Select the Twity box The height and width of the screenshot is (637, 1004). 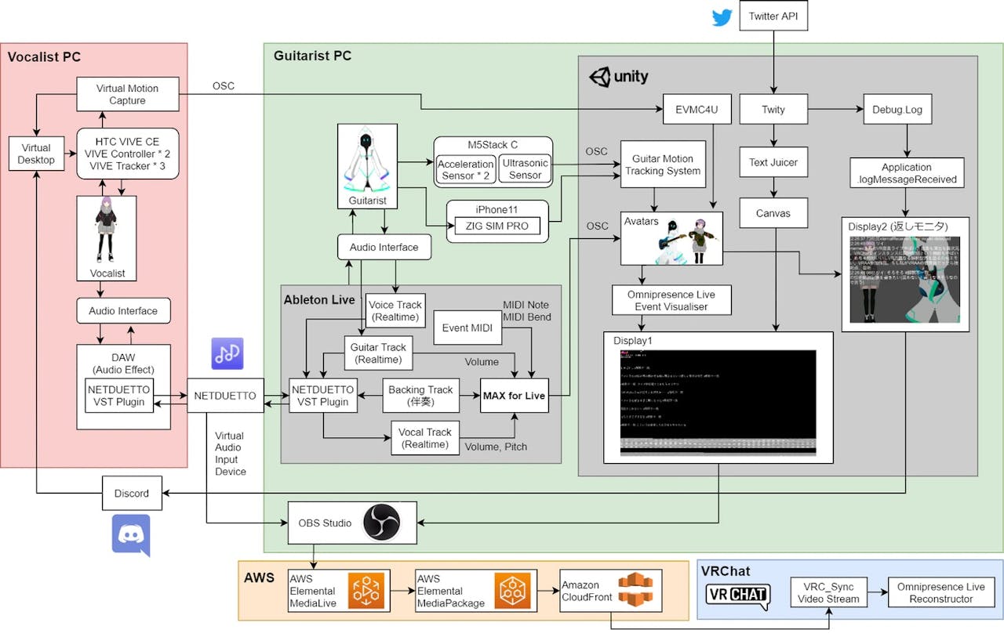(773, 110)
